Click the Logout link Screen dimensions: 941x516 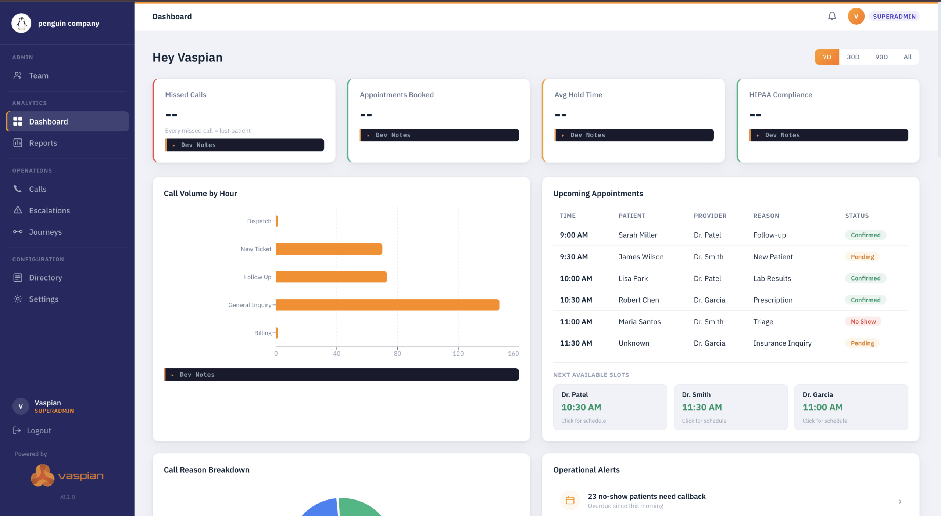click(x=32, y=430)
